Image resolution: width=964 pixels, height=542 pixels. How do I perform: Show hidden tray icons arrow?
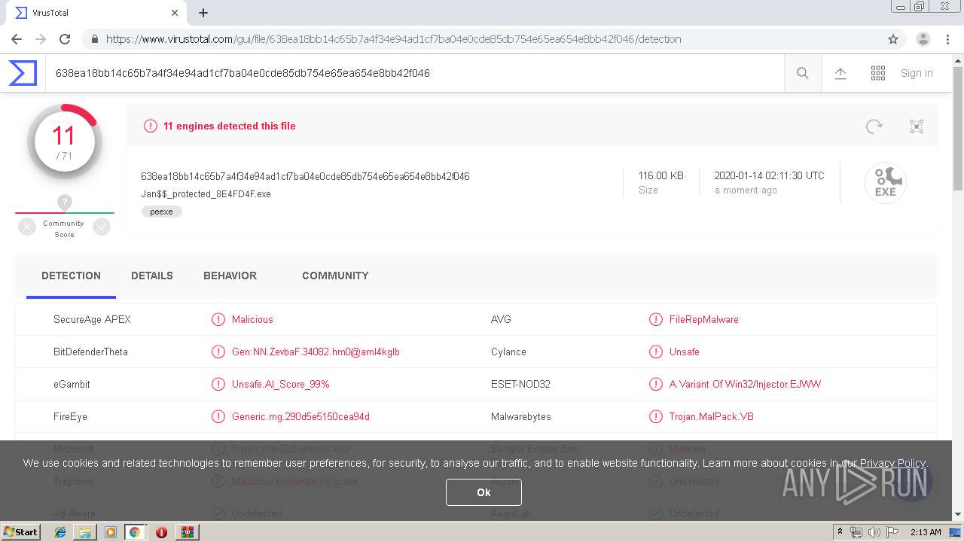[x=840, y=532]
